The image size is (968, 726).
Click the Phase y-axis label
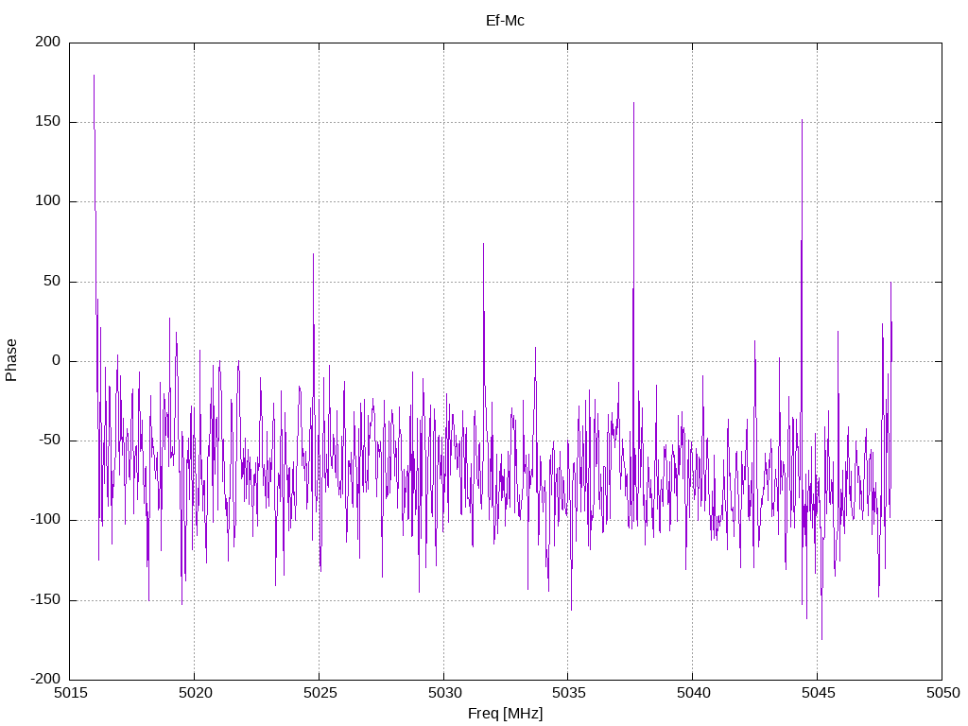pos(11,360)
